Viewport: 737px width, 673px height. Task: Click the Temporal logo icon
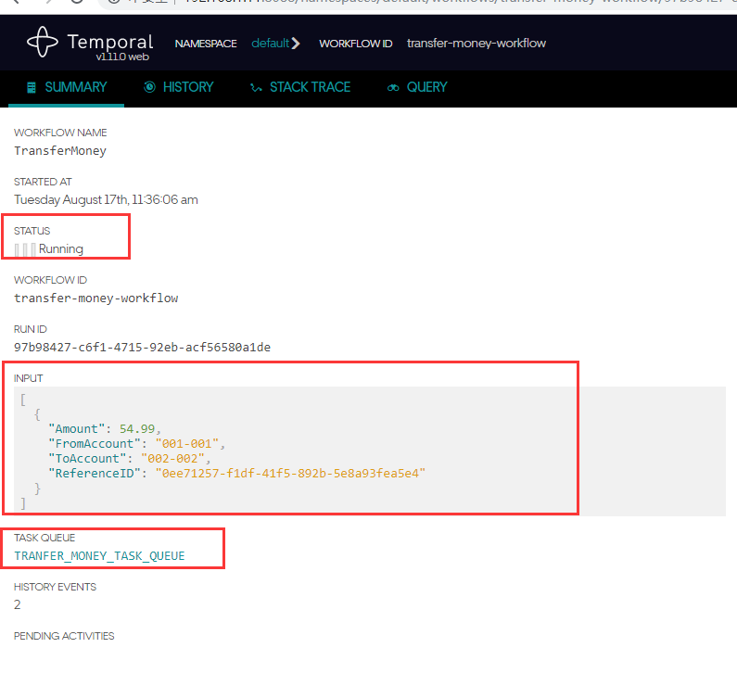coord(43,43)
